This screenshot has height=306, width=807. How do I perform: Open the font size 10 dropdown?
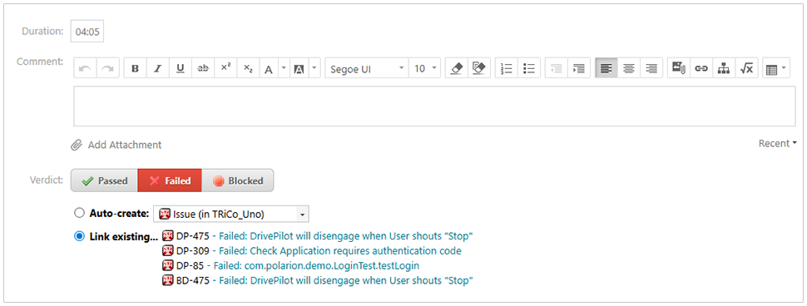424,68
